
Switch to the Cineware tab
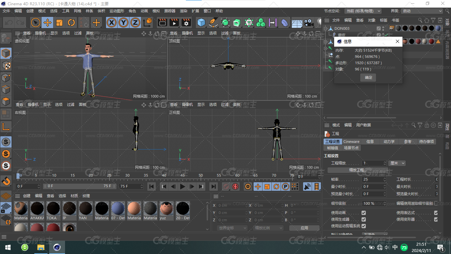(351, 142)
